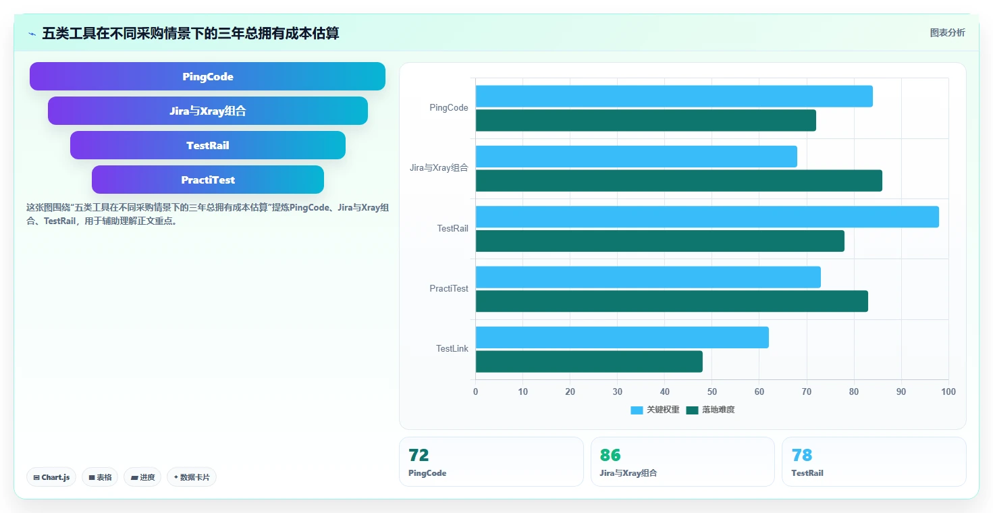Click the lightning icon beside the title
The height and width of the screenshot is (513, 993).
pyautogui.click(x=32, y=33)
